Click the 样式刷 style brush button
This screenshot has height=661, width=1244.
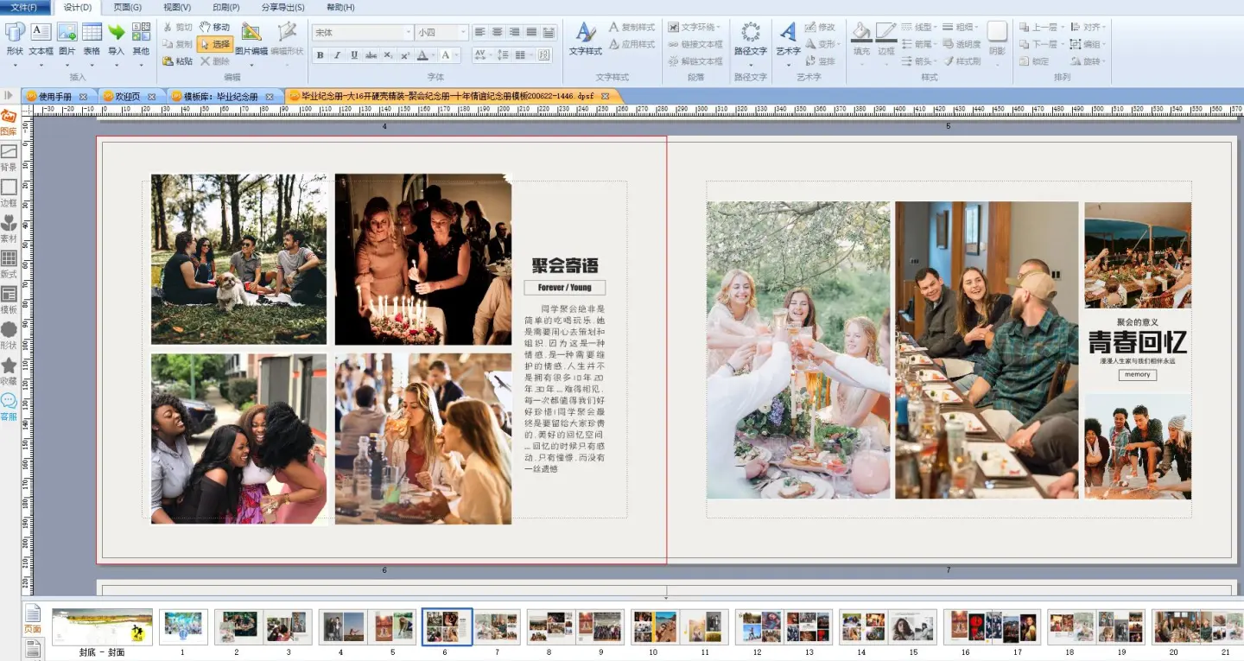tap(962, 61)
